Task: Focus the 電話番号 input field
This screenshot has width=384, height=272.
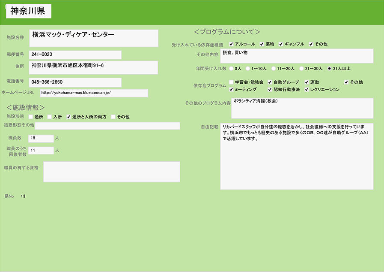Action: point(75,82)
